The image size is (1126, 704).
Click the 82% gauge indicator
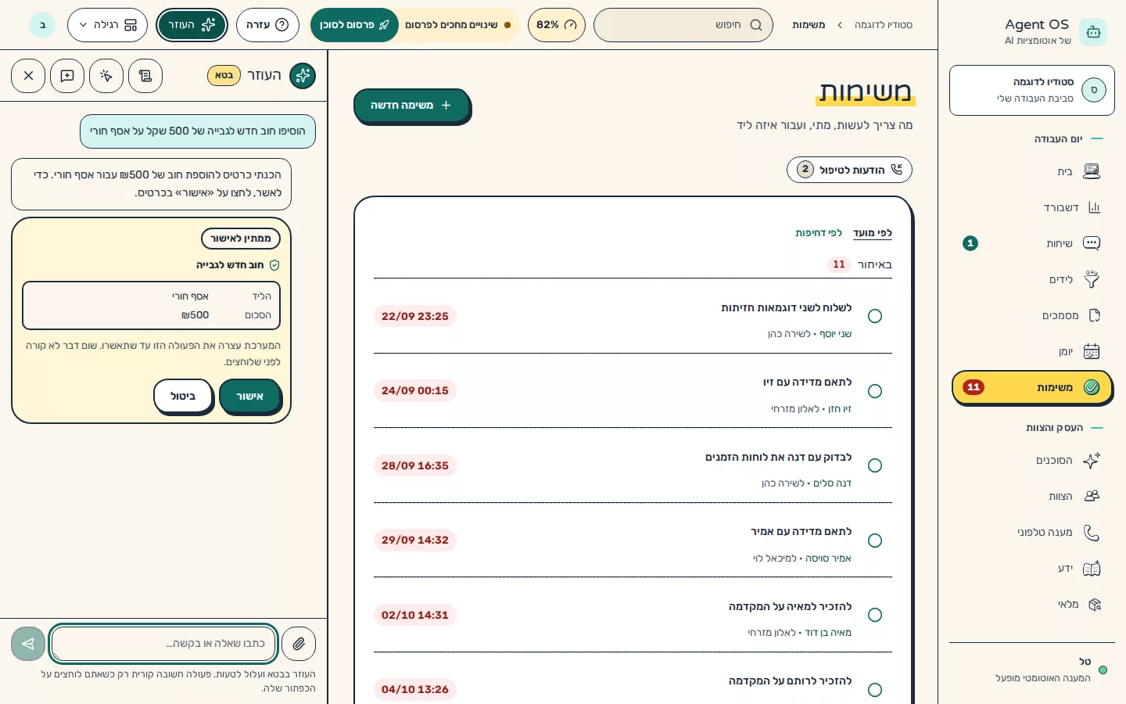[557, 25]
